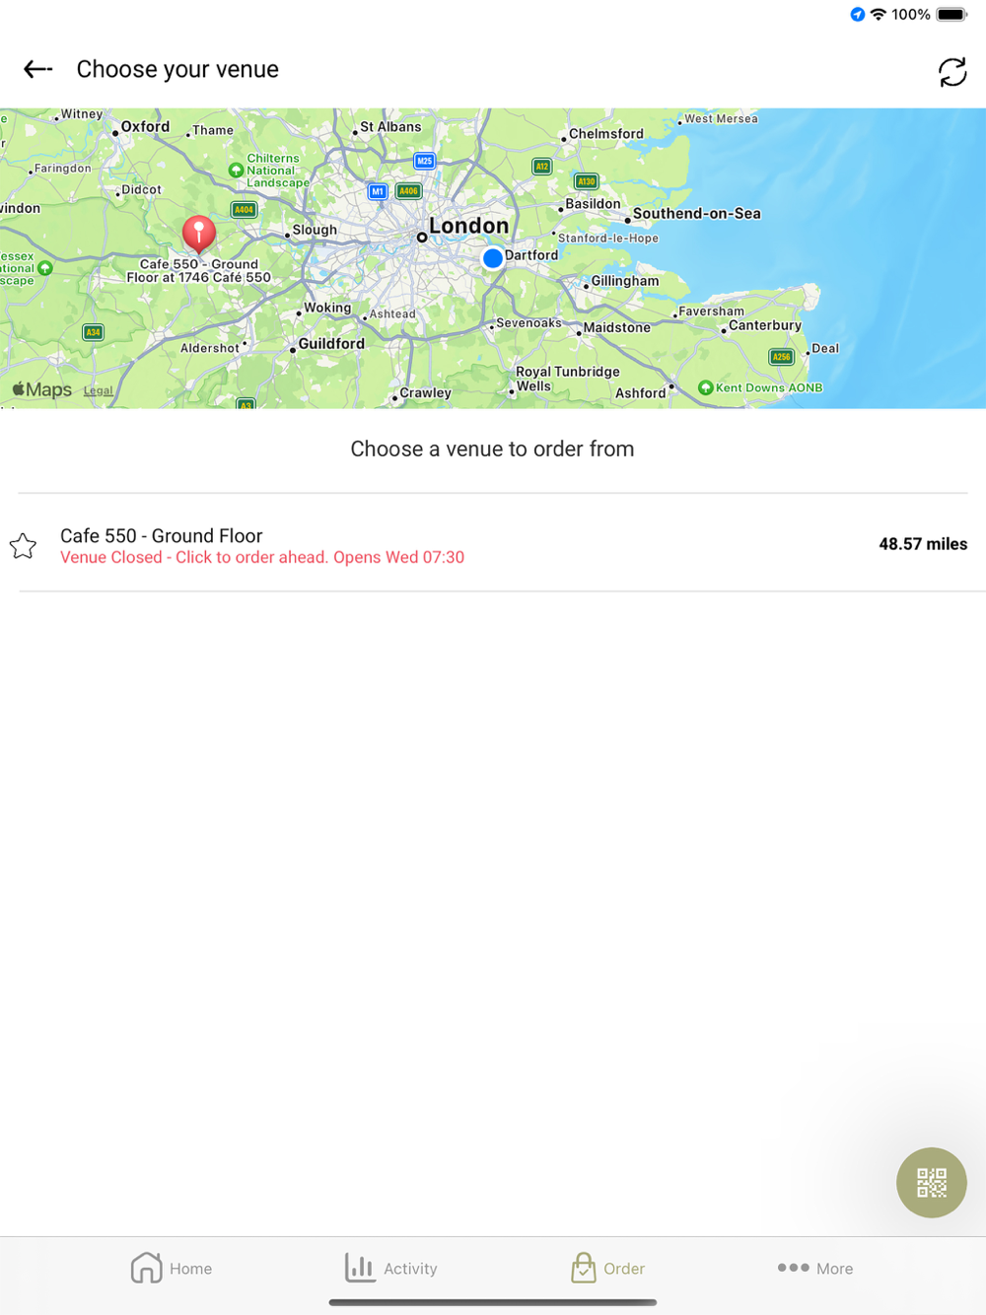Go to the Order tab
986x1315 pixels.
pyautogui.click(x=607, y=1268)
